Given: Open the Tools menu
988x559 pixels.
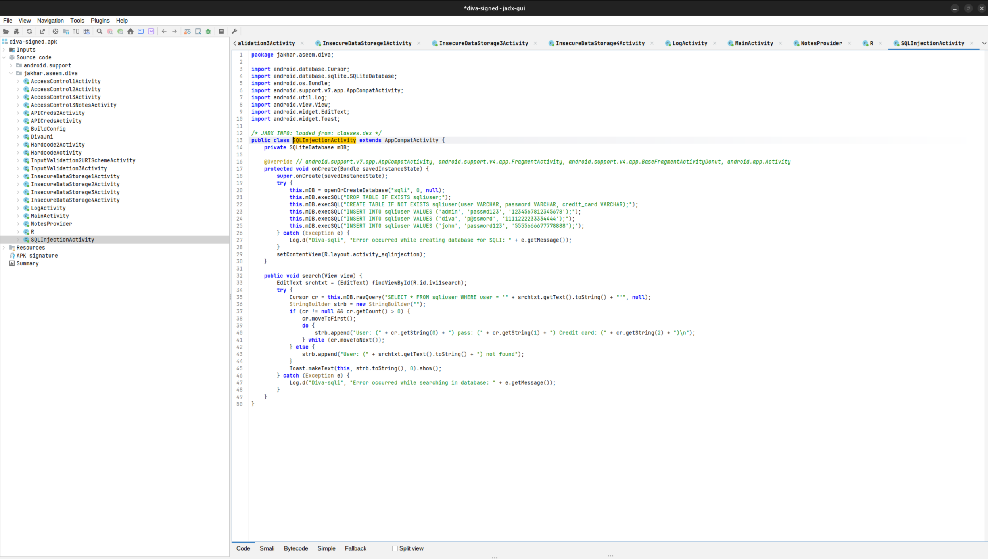Looking at the screenshot, I should click(x=77, y=21).
